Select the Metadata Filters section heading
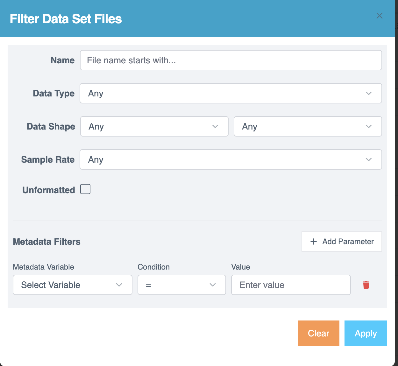Image resolution: width=398 pixels, height=366 pixels. (46, 242)
